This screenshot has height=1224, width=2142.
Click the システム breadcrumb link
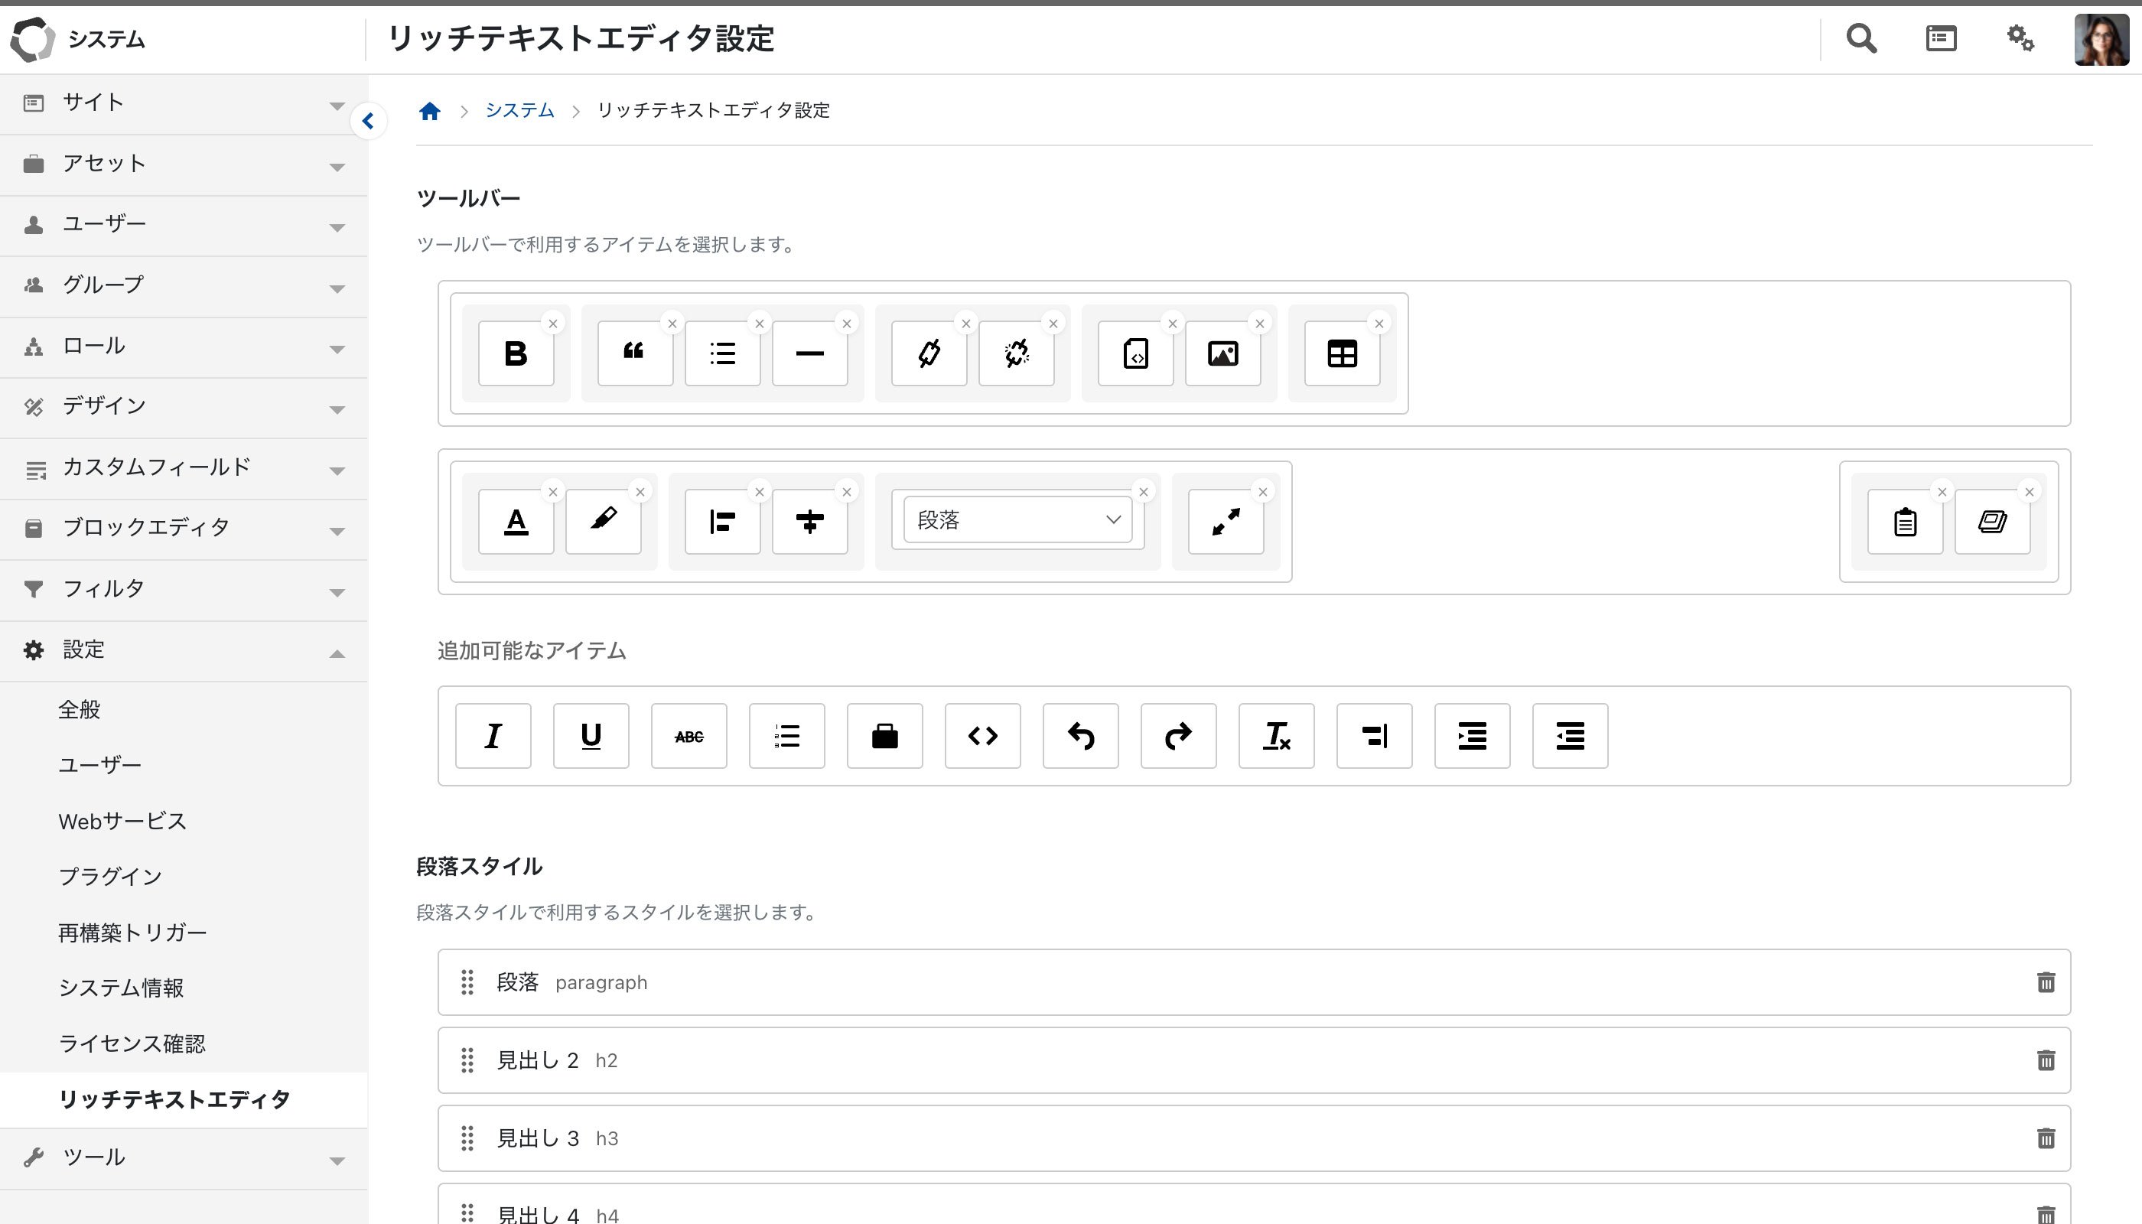(519, 110)
